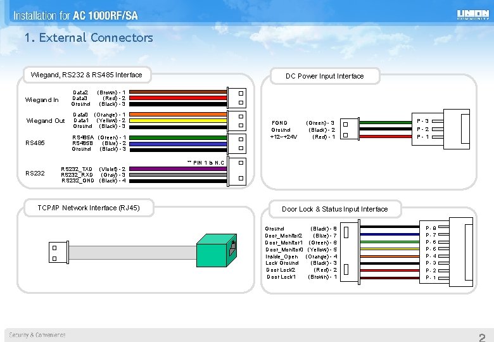Click the small connector on the RJ45 cable
Viewport: 494px width, 342px height.
click(59, 252)
